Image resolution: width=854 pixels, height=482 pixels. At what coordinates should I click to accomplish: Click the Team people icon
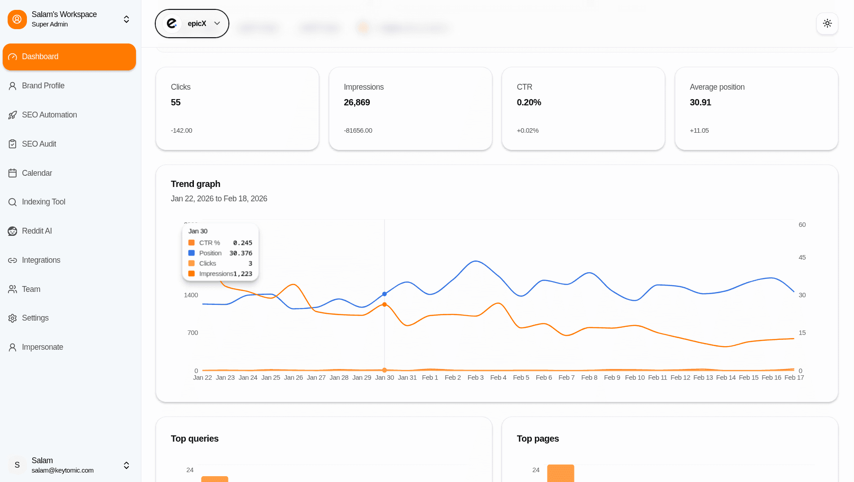pos(13,289)
